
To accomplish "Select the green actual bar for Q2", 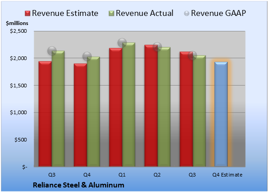I will (164, 107).
